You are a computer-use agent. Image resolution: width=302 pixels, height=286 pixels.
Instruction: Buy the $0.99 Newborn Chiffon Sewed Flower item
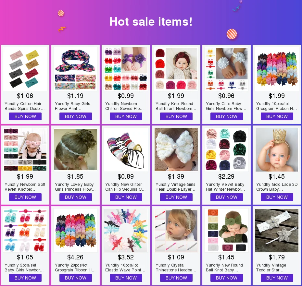coord(126,116)
